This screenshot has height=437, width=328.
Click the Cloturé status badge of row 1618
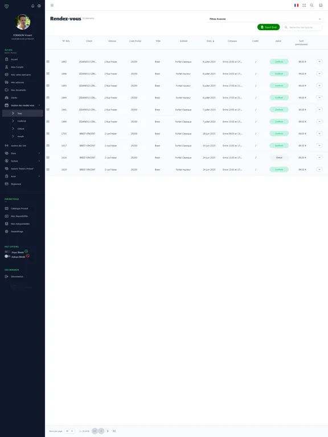tap(279, 158)
